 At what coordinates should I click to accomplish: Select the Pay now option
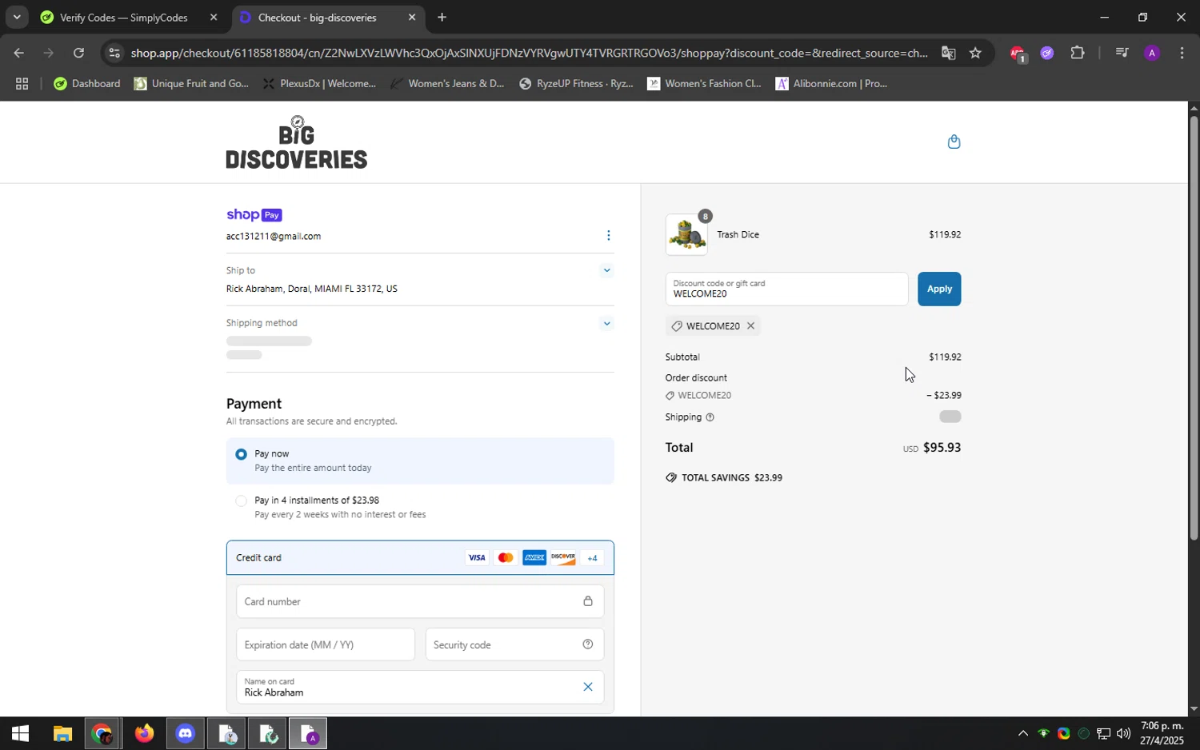420,461
